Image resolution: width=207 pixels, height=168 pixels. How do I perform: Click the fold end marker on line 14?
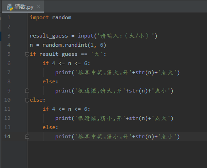tap(27, 136)
